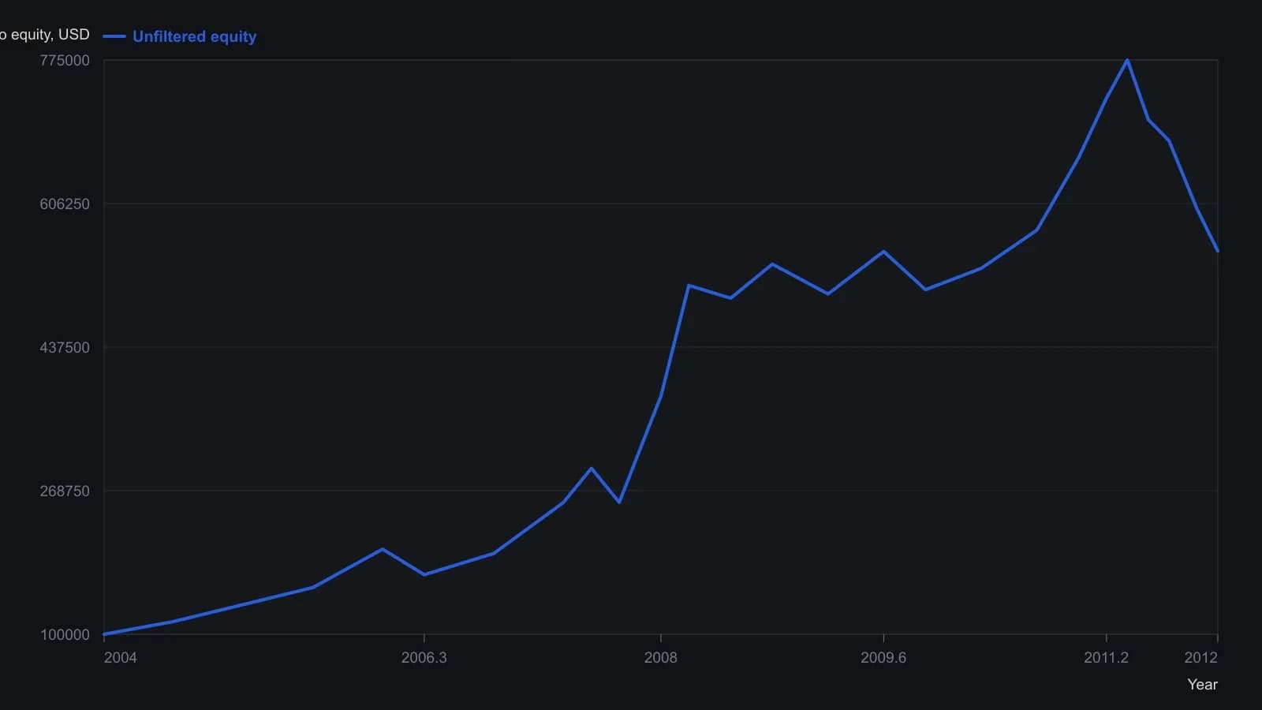
Task: Click the blue legend line marker
Action: (x=114, y=36)
